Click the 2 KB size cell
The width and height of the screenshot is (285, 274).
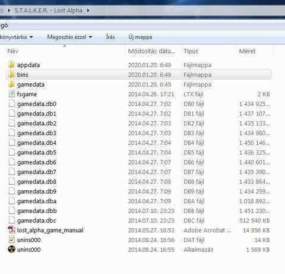coord(264,95)
